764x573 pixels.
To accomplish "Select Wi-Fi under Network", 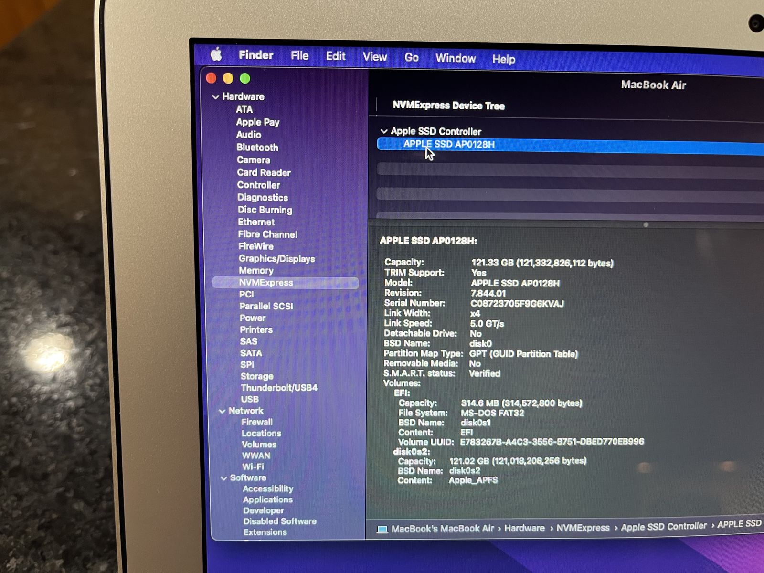I will click(253, 467).
